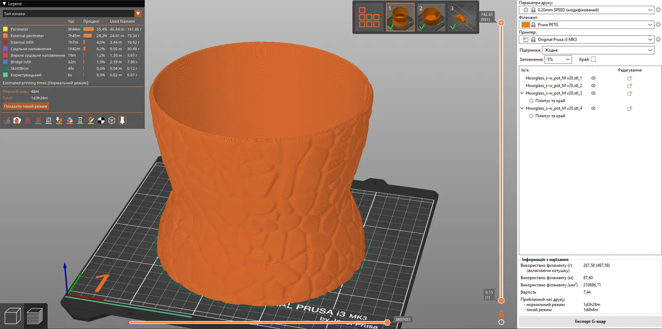Toggle retractions icon with upward chevrons

click(x=28, y=121)
